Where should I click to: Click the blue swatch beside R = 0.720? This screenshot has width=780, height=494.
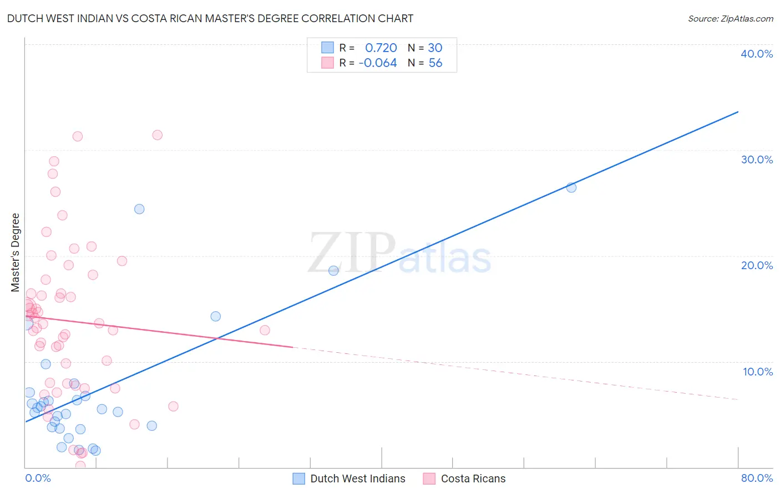tap(328, 48)
